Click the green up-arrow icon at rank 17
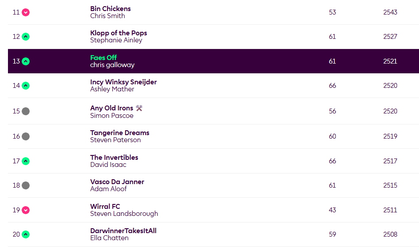 26,161
